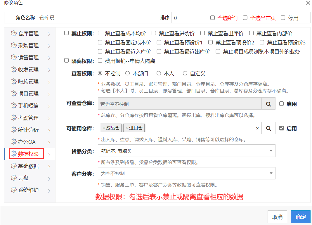Click the 排序 input field
This screenshot has width=312, height=225.
[x=190, y=18]
